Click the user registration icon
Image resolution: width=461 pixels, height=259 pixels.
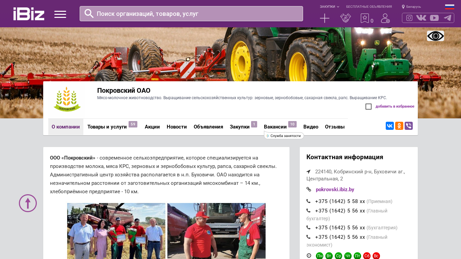pyautogui.click(x=385, y=18)
